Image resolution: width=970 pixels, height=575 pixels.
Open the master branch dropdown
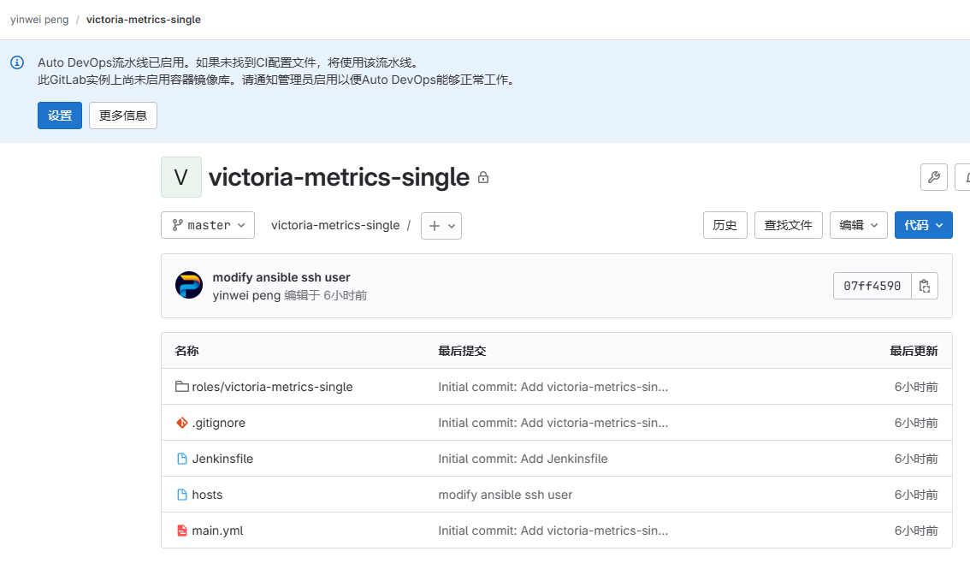[207, 225]
